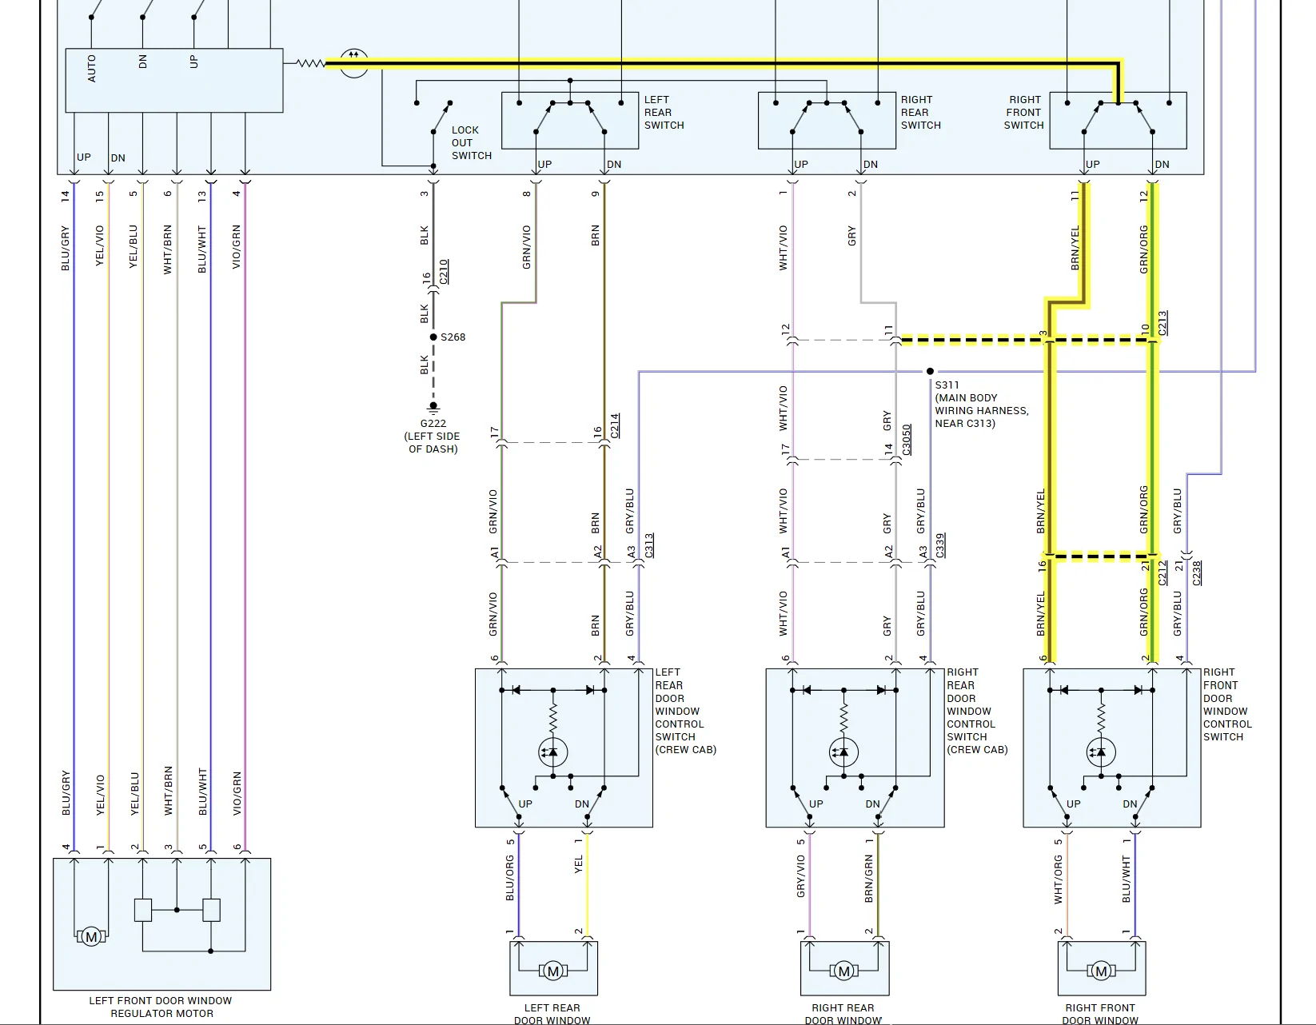Click the BRN/GRN wire label
This screenshot has width=1316, height=1025.
coord(869,879)
